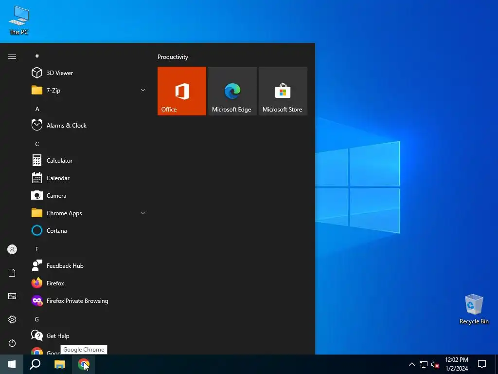The image size is (498, 374).
Task: Open File Explorer from the taskbar
Action: tap(59, 364)
